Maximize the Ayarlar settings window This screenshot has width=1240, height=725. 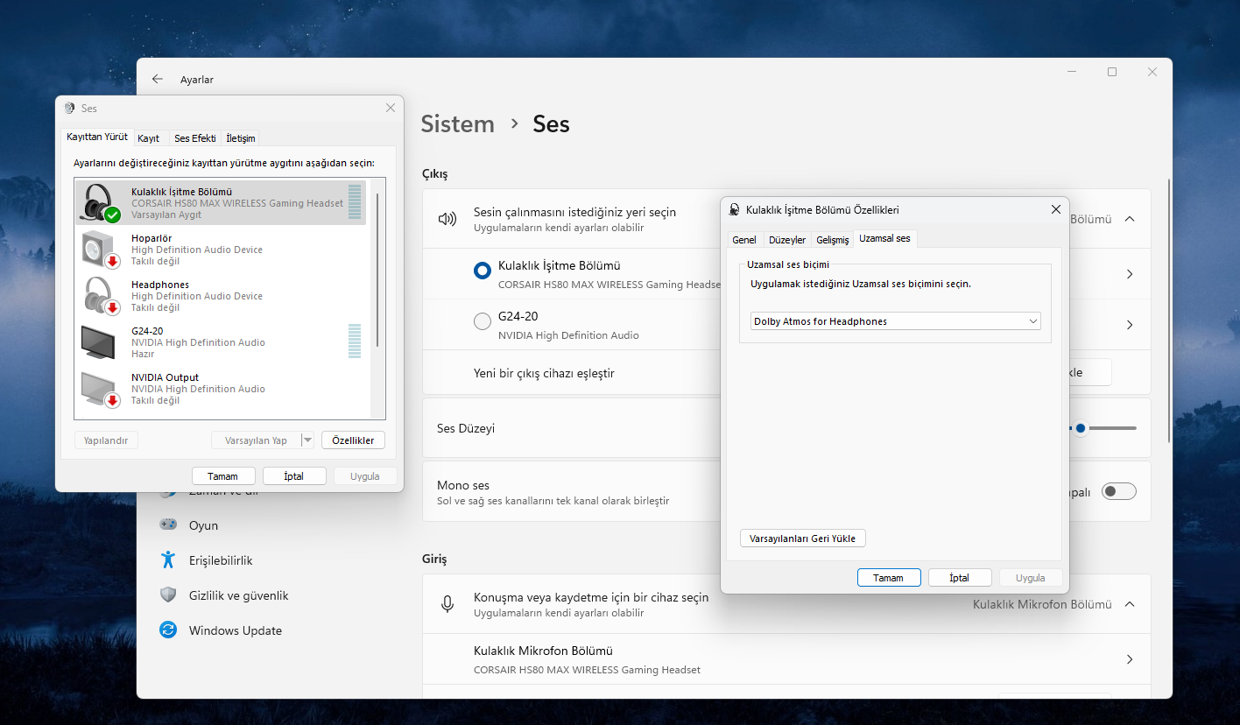(x=1112, y=72)
